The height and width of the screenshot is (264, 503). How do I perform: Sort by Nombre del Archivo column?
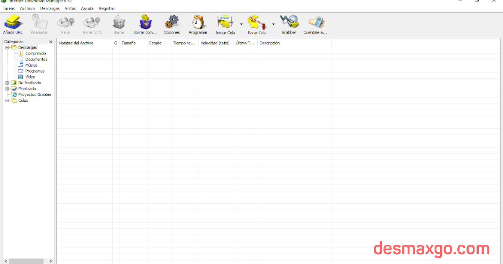point(85,43)
